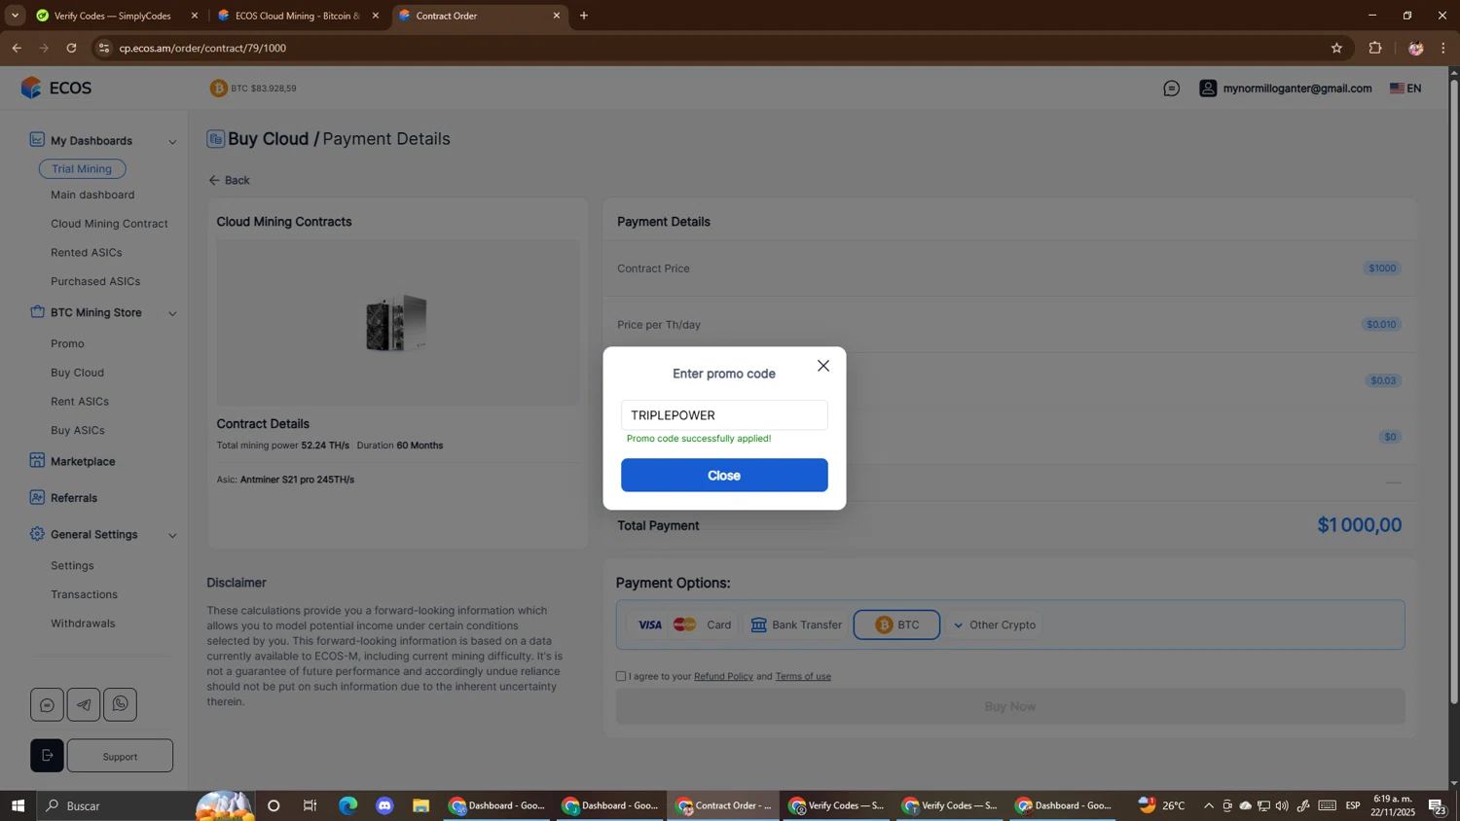The image size is (1460, 821).
Task: Click the Telegram icon
Action: click(x=84, y=704)
